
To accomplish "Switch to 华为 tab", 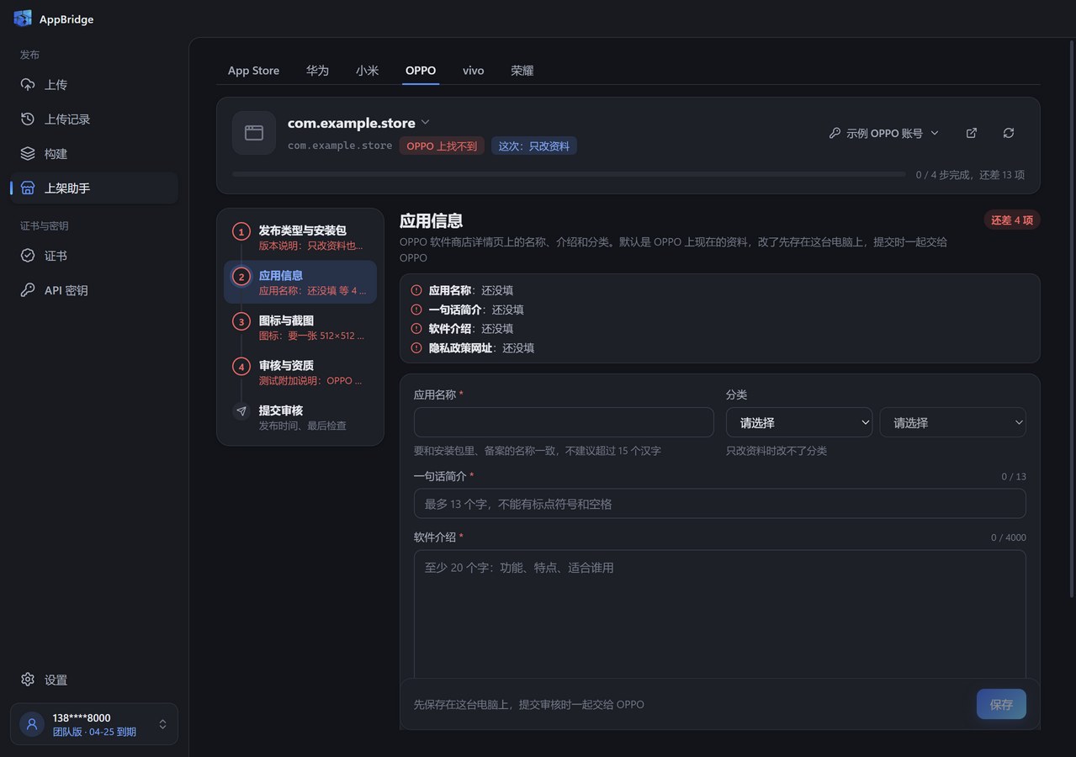I will [317, 71].
